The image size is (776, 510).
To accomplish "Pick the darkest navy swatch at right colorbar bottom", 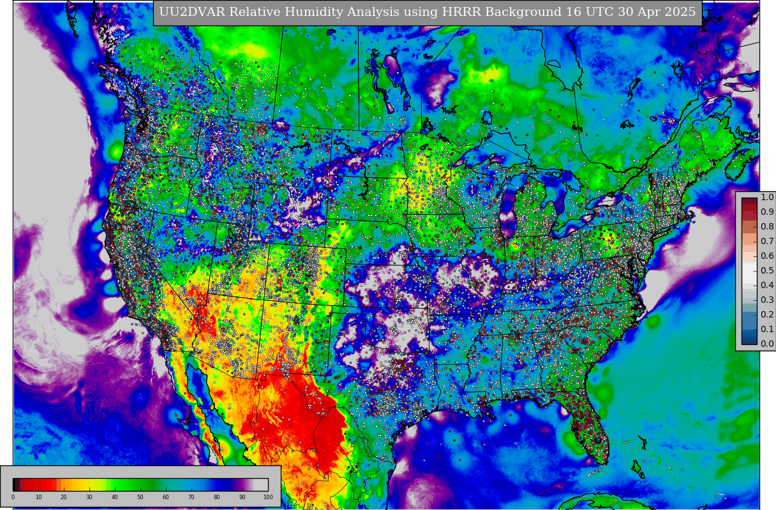I will point(749,340).
